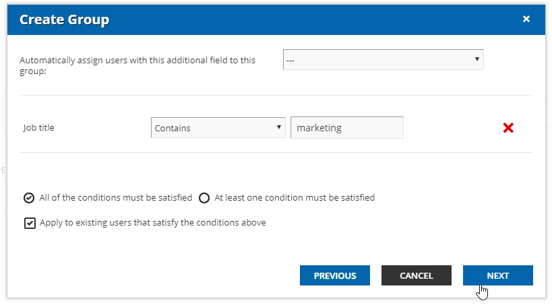Select At least one condition radio button

click(x=204, y=198)
